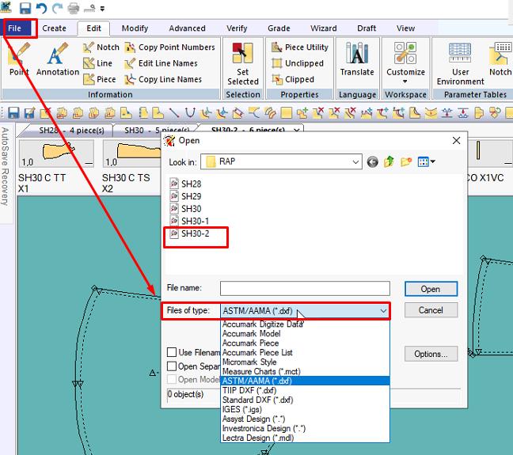Click the Up One Level folder icon
The height and width of the screenshot is (455, 513).
click(x=389, y=161)
